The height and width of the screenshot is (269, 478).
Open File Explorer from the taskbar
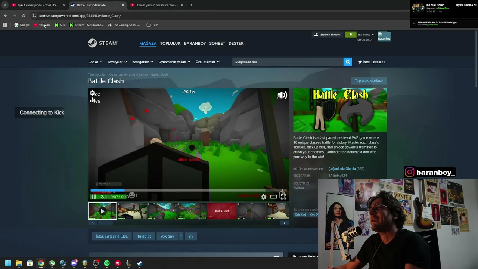19,263
